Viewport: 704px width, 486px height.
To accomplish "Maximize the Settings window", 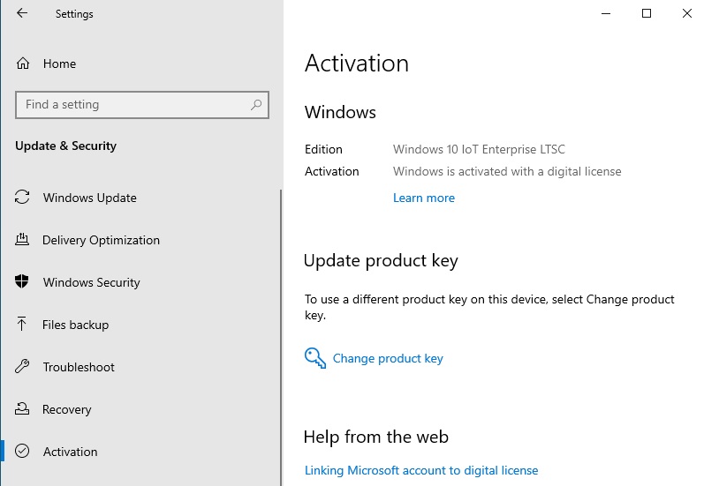I will [x=647, y=14].
